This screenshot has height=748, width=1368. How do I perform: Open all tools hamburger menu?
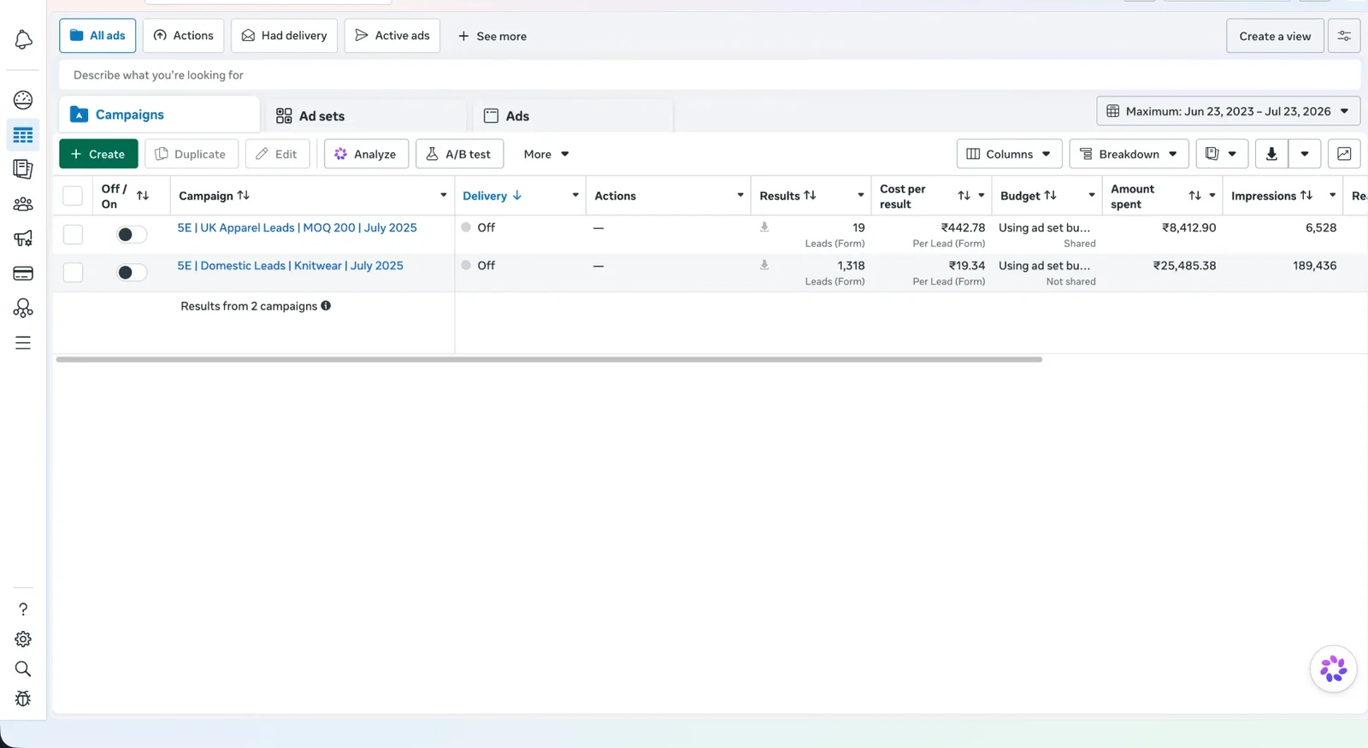coord(23,343)
